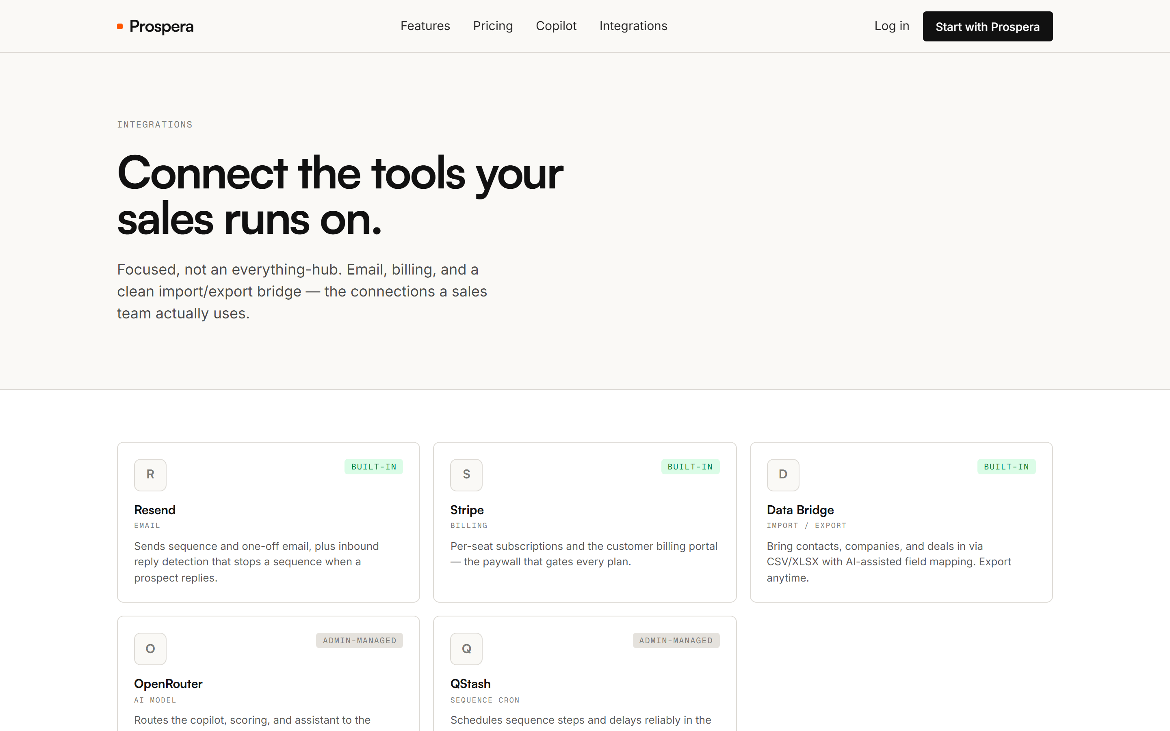Click the Resend R icon tile
Screen dimensions: 1170x731
pos(150,475)
